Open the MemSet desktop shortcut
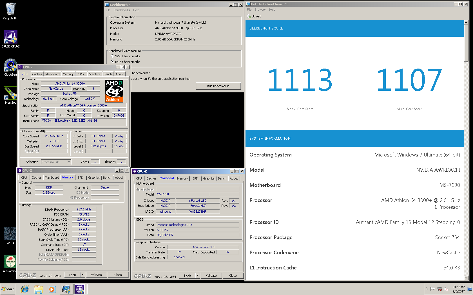 pos(10,95)
